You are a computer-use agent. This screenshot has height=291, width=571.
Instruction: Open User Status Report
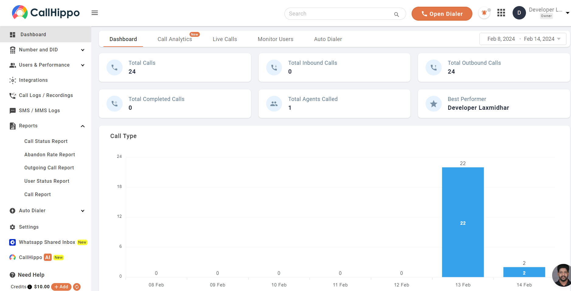click(x=47, y=181)
